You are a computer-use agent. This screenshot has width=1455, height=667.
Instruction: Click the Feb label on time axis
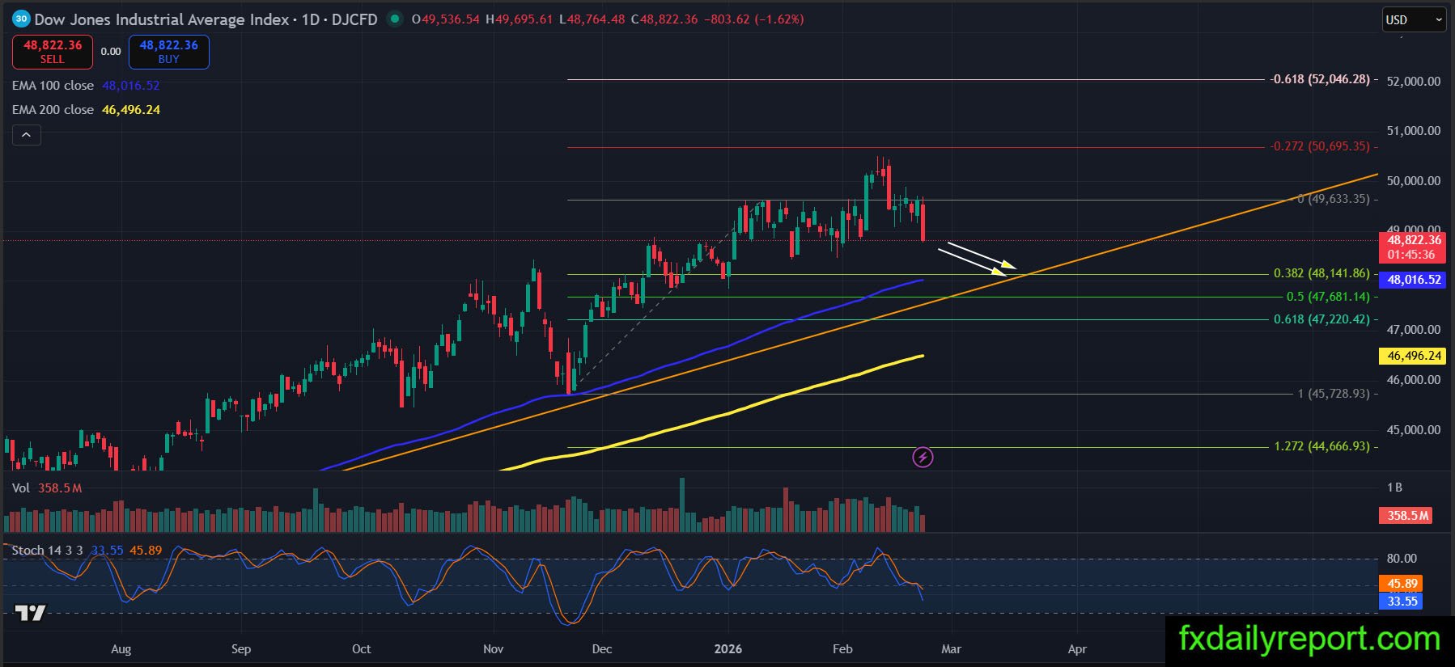click(x=842, y=649)
